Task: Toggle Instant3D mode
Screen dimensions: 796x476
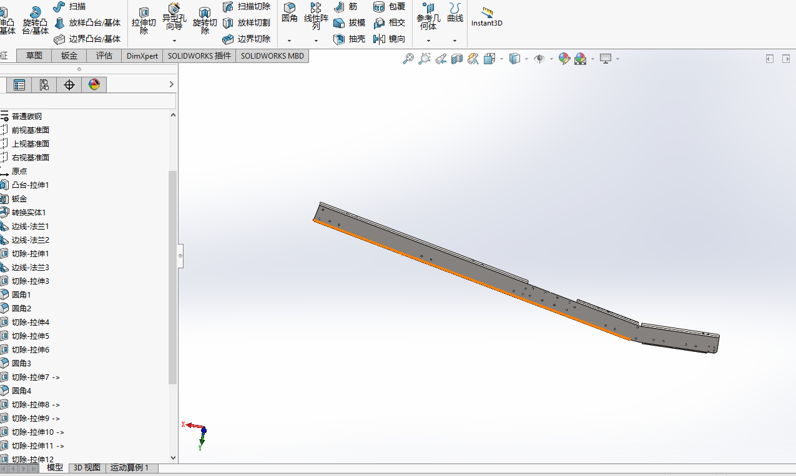Action: [487, 17]
